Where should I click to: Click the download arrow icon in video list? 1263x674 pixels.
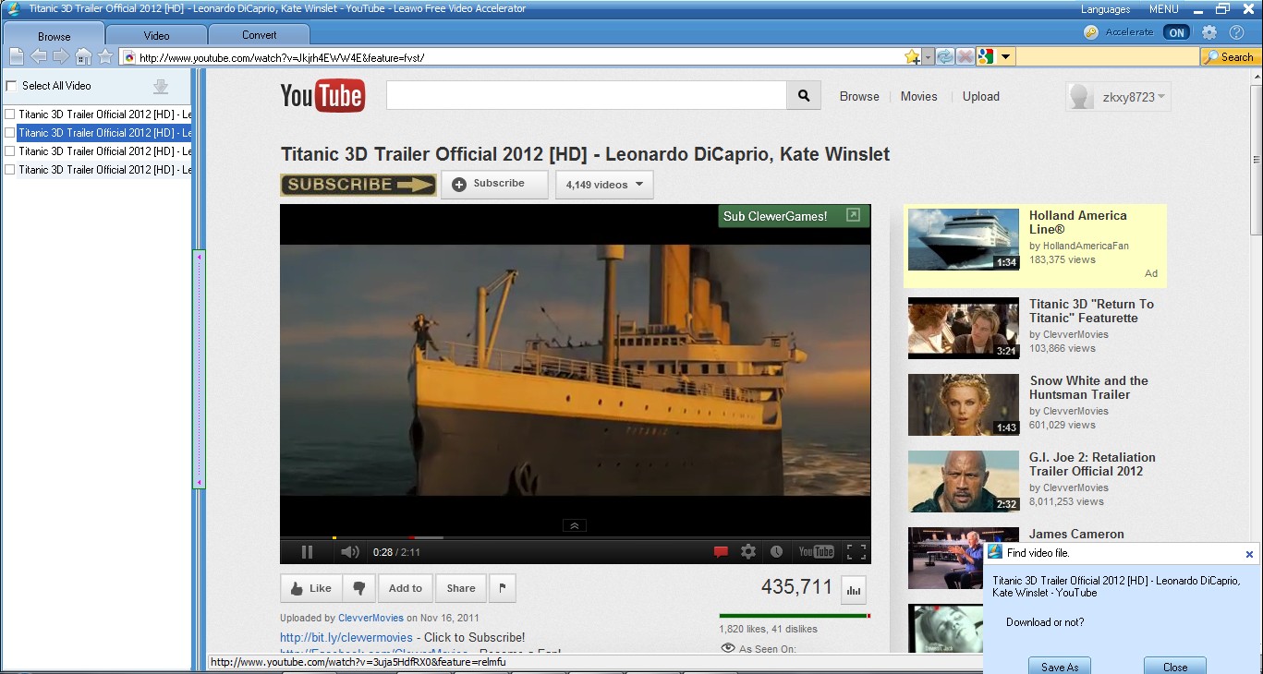(161, 87)
